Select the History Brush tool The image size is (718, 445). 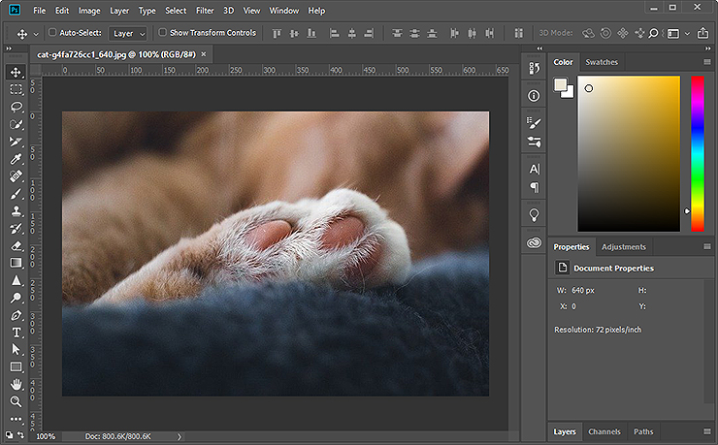click(x=16, y=229)
